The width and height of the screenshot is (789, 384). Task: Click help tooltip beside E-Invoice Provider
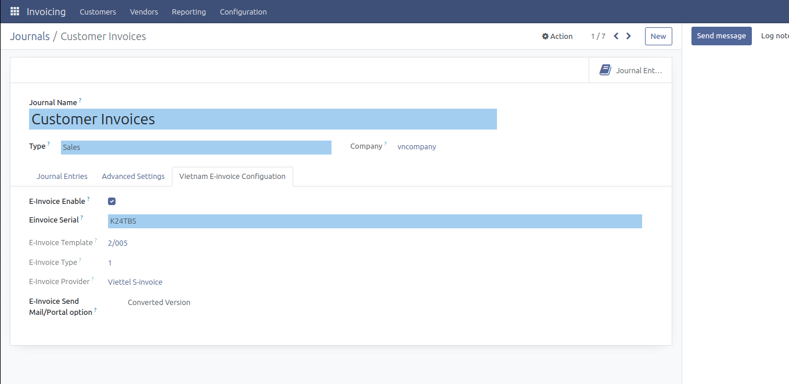[93, 279]
